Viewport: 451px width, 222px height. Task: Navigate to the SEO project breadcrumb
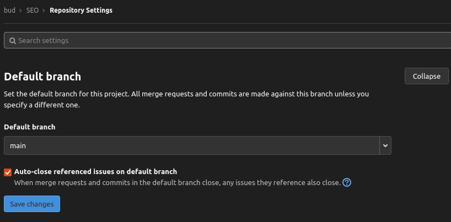[x=33, y=10]
